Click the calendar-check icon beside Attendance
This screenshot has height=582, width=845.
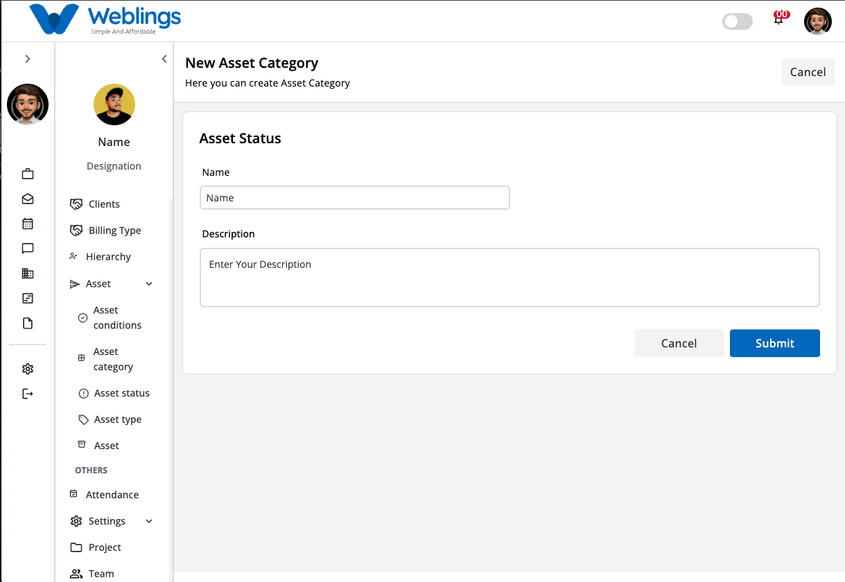[x=73, y=493]
